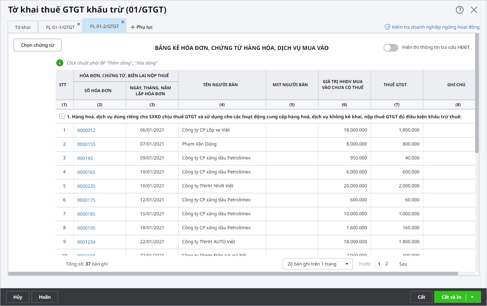Switch to the Tờ khai tab
Screen dimensions: 487x306
tap(23, 27)
